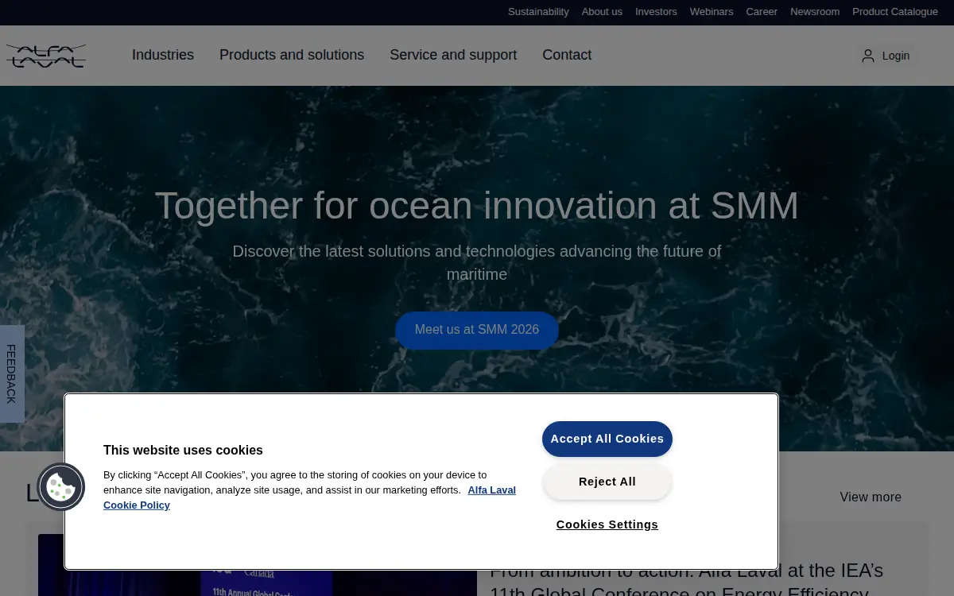Open the Webinars link
The width and height of the screenshot is (954, 596).
712,12
